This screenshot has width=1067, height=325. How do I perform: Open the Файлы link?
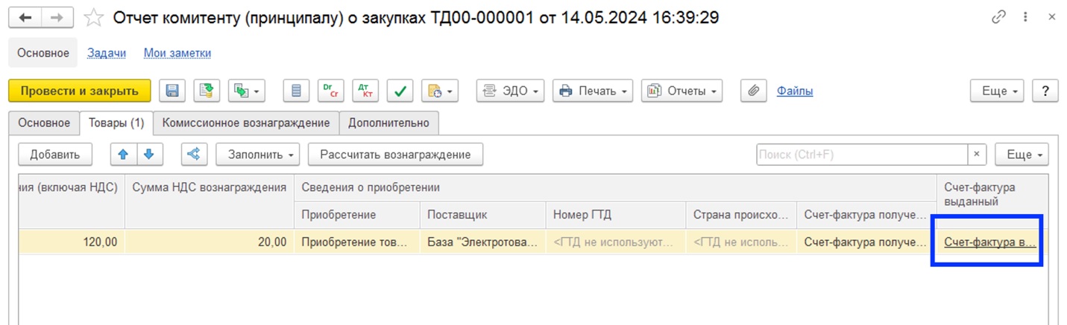795,91
